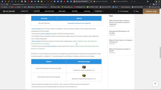
Task: Open the Карты bookmark
Action: click(24, 7)
